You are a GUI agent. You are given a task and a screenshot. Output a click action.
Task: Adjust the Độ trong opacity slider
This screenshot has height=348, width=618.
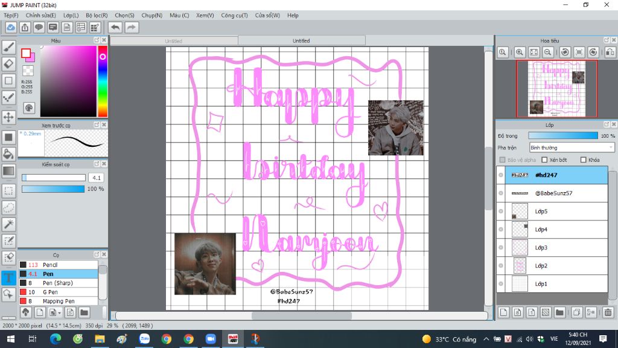563,136
